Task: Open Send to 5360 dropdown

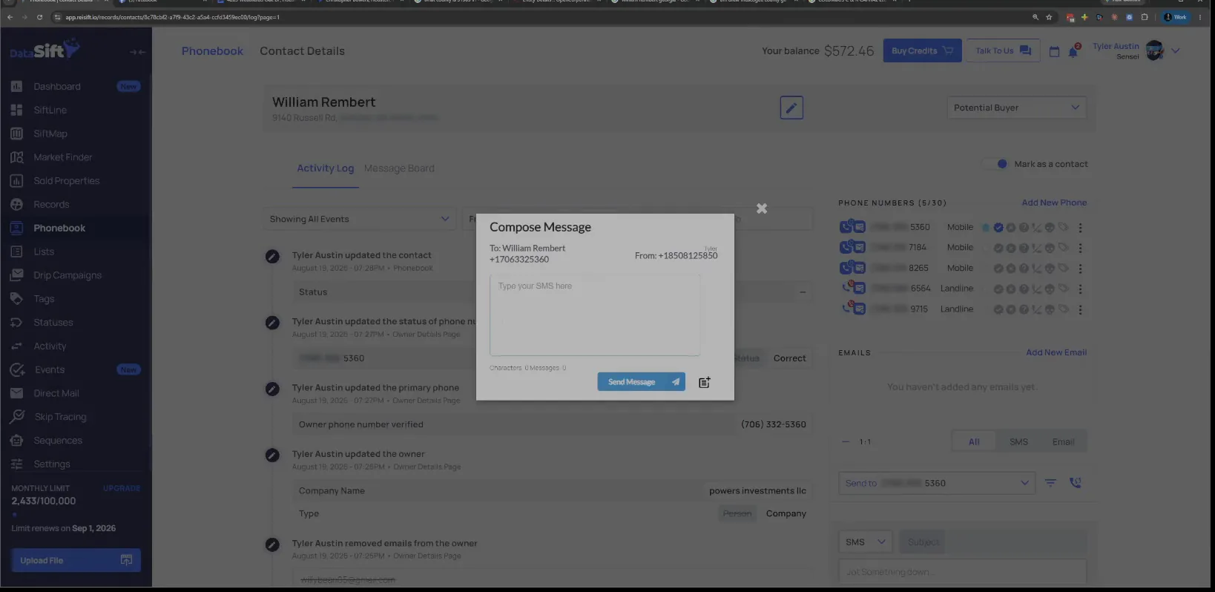Action: [937, 483]
